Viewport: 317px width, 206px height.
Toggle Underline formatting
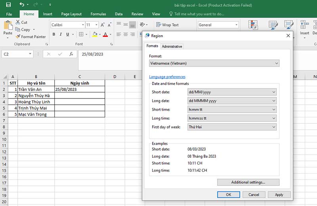pyautogui.click(x=67, y=34)
